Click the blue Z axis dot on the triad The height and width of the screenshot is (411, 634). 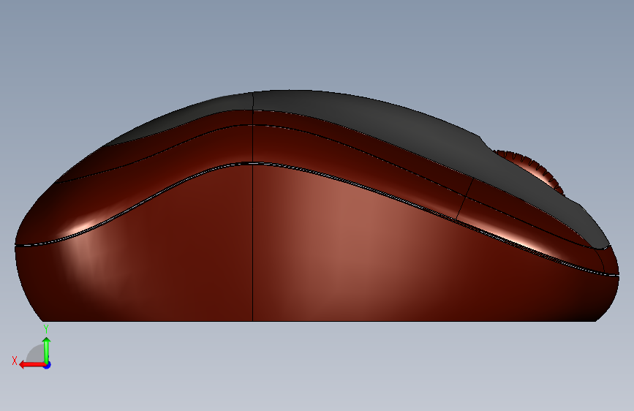48,365
